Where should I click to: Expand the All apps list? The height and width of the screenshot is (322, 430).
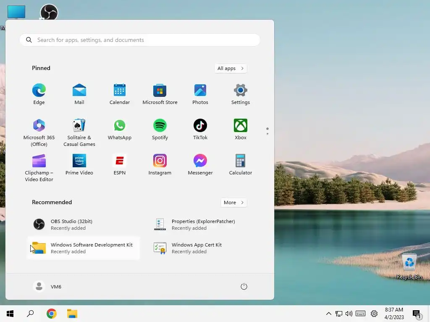[x=231, y=68]
